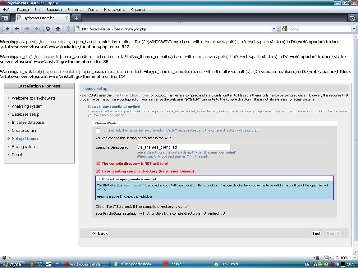
Task: Open a new tab with plus button
Action: point(76,18)
